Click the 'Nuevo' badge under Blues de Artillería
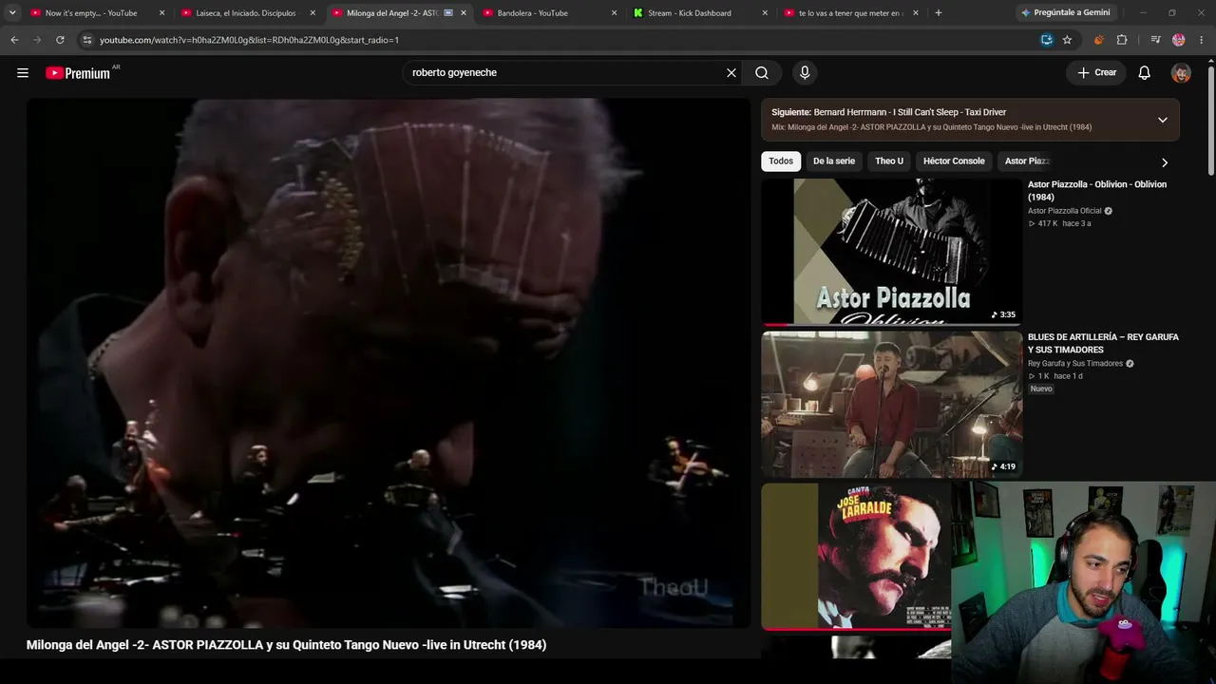Viewport: 1216px width, 684px height. (1041, 389)
